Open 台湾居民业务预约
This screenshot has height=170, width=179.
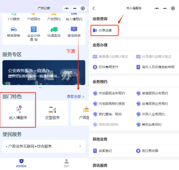pos(152,104)
